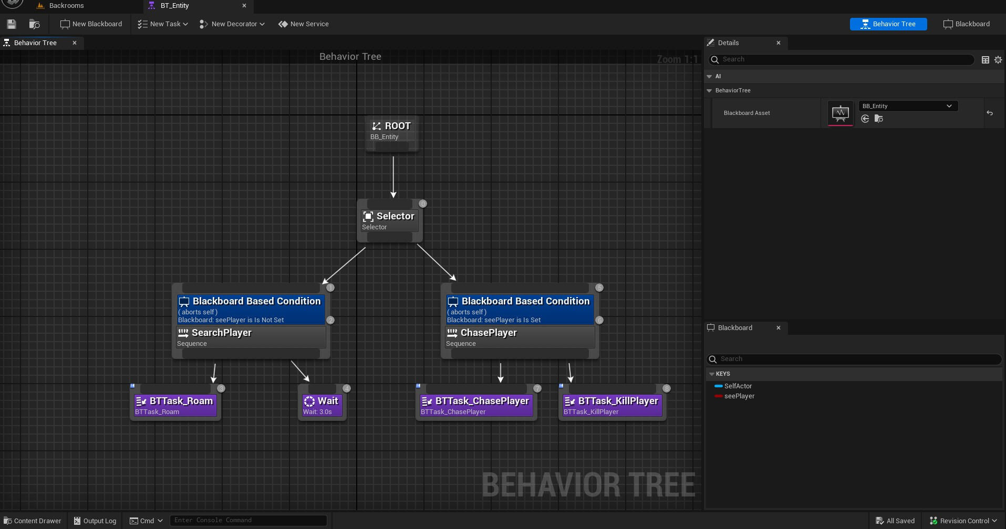Image resolution: width=1006 pixels, height=529 pixels.
Task: Click the Save asset icon in toolbar
Action: tap(12, 24)
